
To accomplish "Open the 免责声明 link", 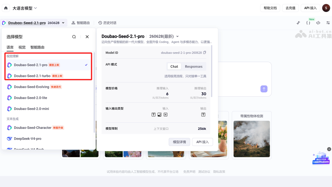I will pyautogui.click(x=189, y=172).
